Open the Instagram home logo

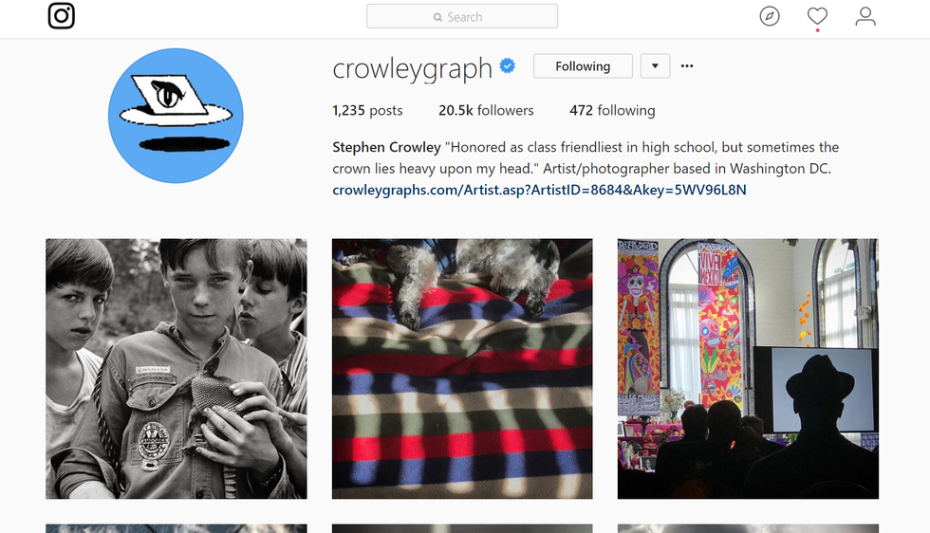coord(61,16)
